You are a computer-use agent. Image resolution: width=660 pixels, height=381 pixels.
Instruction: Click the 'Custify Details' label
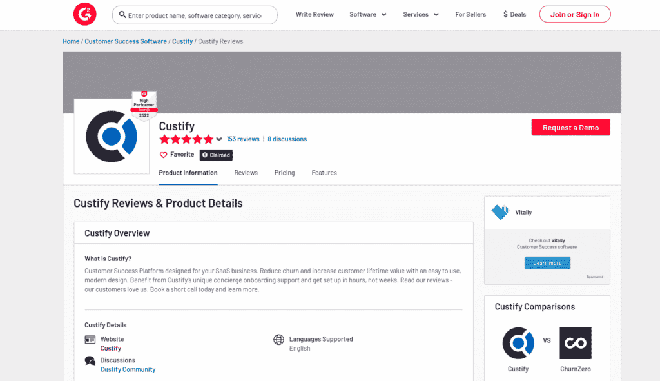[x=106, y=325]
